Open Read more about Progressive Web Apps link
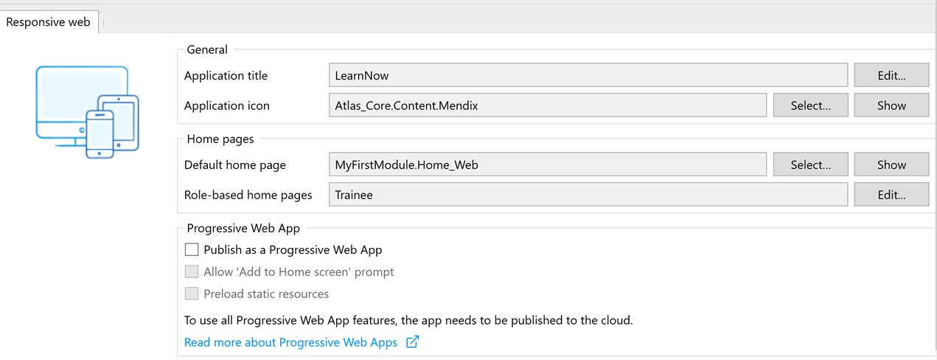Image resolution: width=937 pixels, height=360 pixels. pyautogui.click(x=290, y=342)
